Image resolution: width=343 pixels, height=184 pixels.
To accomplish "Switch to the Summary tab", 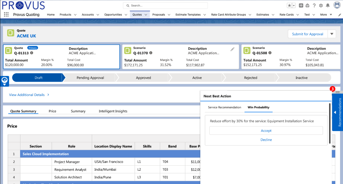I will [x=78, y=111].
